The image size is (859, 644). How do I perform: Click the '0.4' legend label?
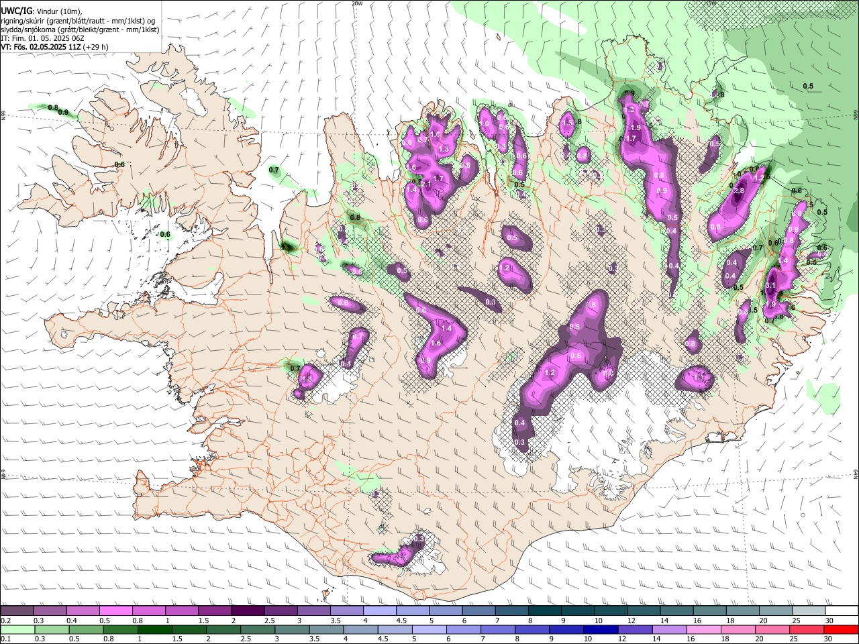tap(71, 621)
